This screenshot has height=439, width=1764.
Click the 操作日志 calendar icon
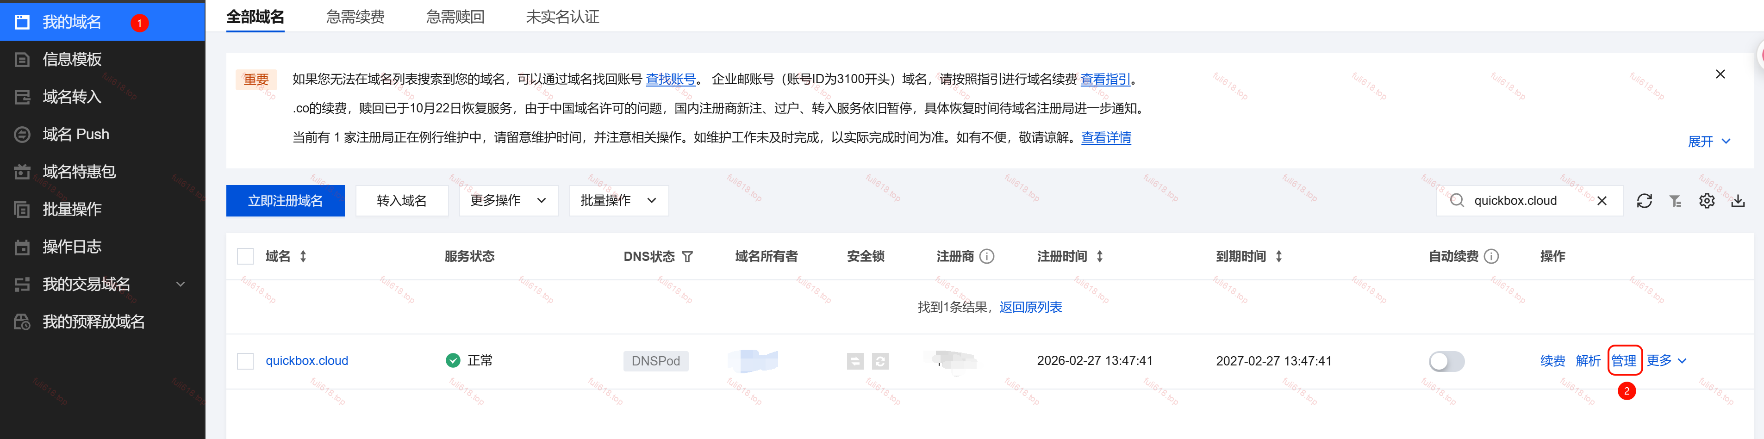[x=23, y=247]
